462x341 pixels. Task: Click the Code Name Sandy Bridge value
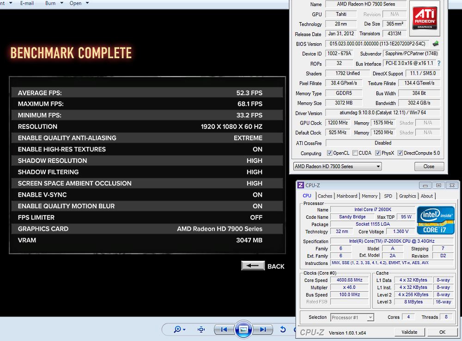352,217
